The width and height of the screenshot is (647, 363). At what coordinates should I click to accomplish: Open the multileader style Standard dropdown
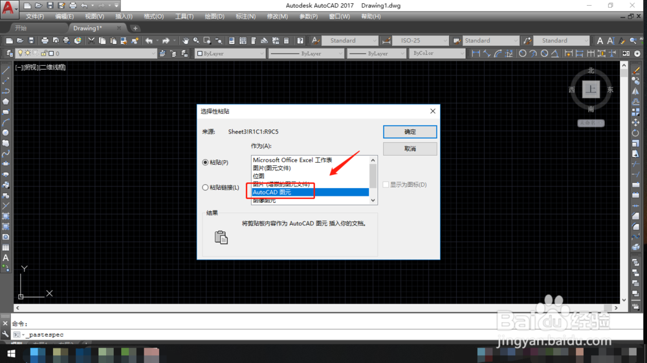click(x=561, y=41)
